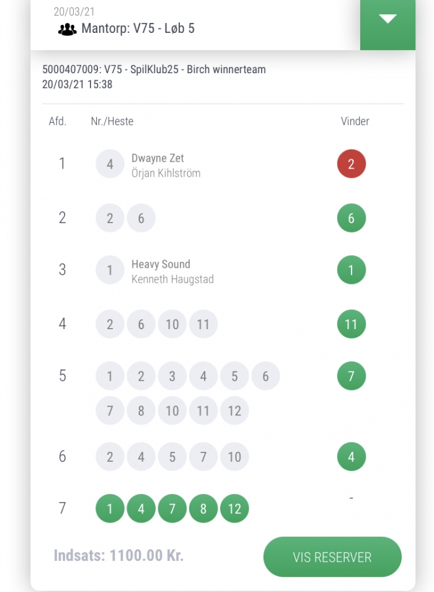Click green winner circle 1 for division 3

[x=351, y=270]
